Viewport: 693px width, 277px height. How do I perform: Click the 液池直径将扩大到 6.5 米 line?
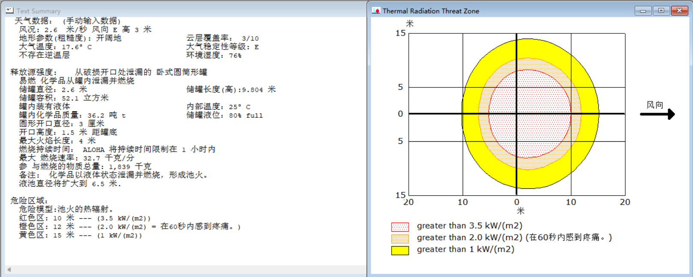[x=70, y=184]
